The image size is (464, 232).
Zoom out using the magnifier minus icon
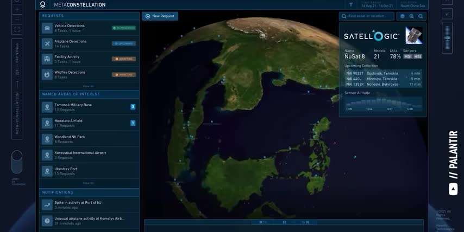click(421, 16)
